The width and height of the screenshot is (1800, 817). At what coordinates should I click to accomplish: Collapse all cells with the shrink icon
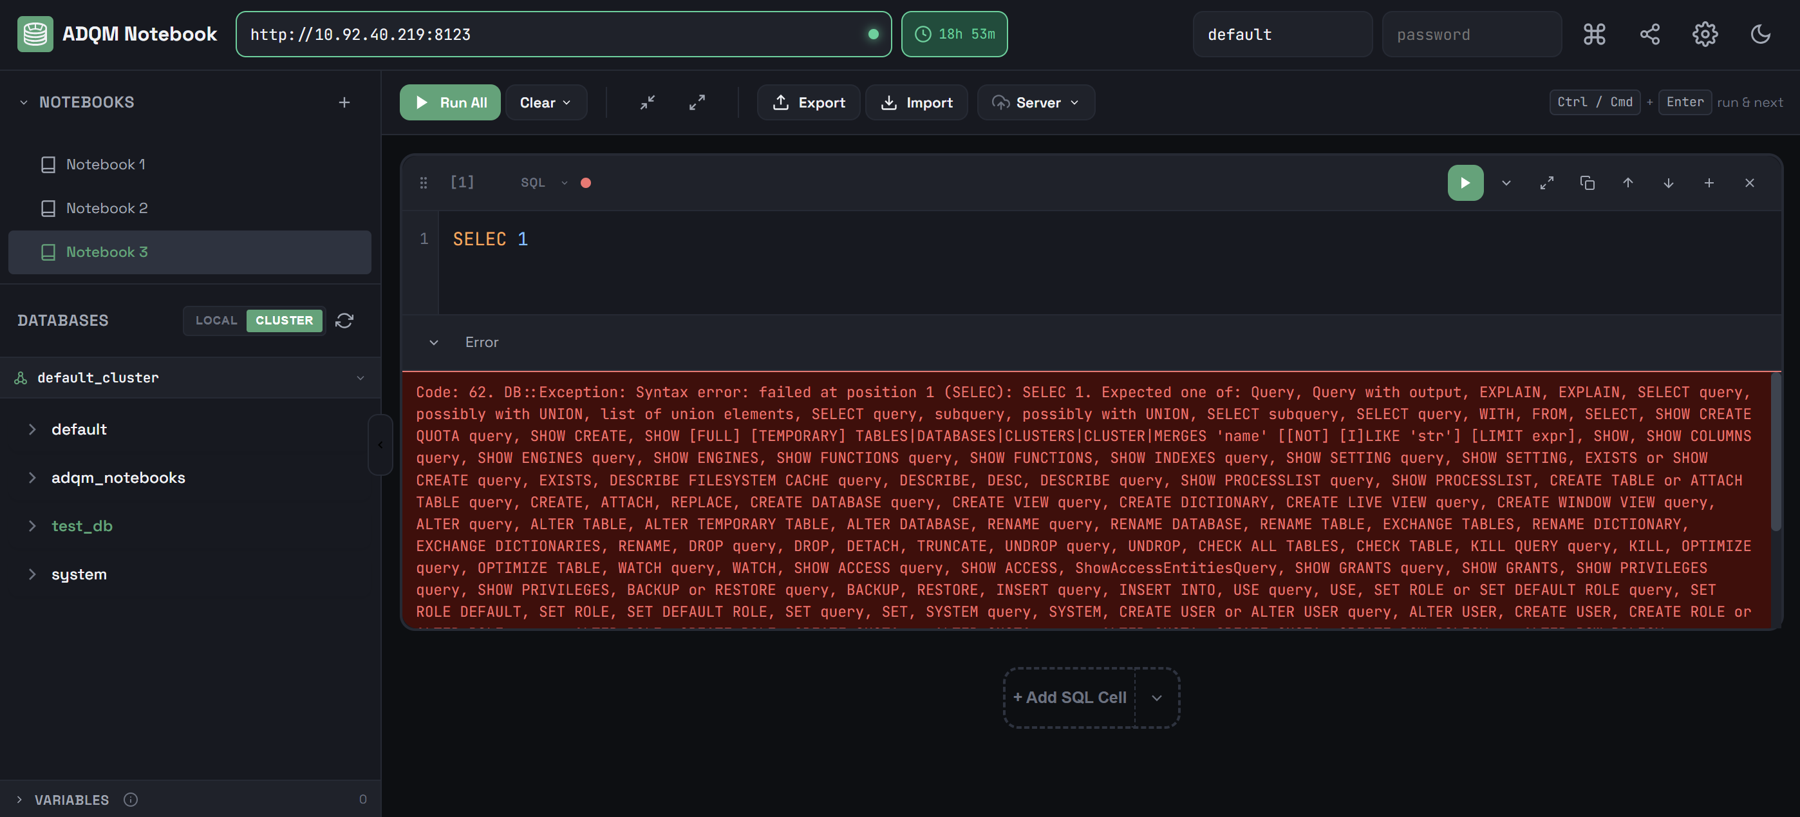[646, 102]
